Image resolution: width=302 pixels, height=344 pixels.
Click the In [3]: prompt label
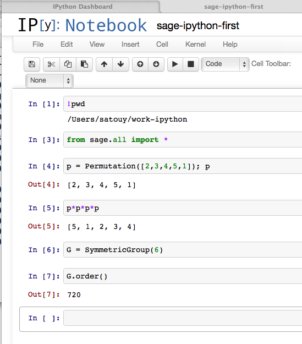[x=44, y=140]
